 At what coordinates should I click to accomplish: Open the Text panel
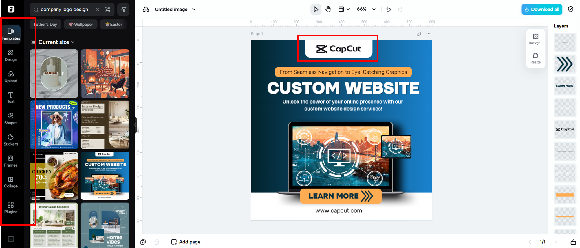pos(11,98)
